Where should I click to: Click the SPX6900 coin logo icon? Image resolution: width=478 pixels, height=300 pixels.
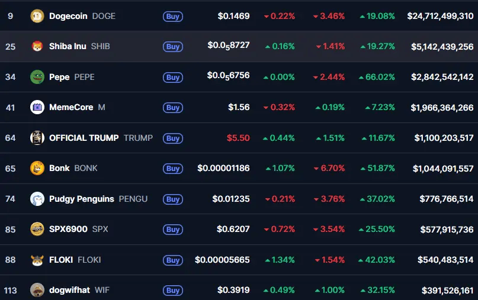tap(37, 229)
